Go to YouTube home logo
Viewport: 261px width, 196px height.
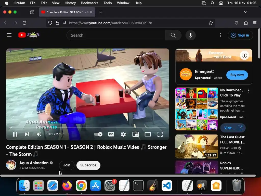coord(29,35)
